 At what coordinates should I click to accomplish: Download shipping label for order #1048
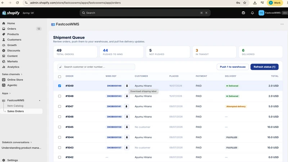127,96
